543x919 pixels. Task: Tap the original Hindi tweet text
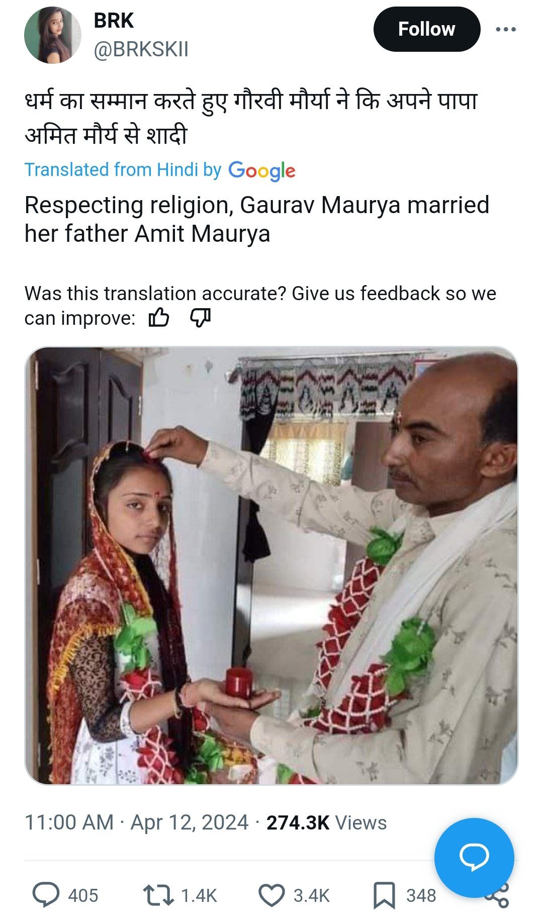point(250,119)
